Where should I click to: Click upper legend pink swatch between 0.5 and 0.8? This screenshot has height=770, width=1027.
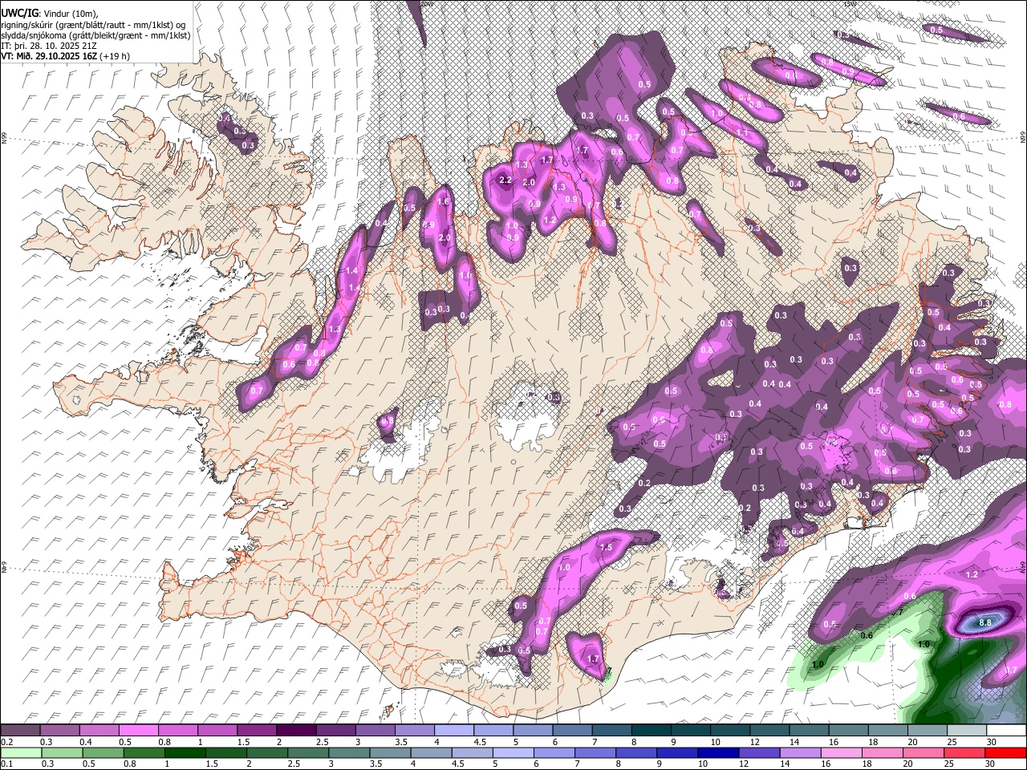(138, 731)
